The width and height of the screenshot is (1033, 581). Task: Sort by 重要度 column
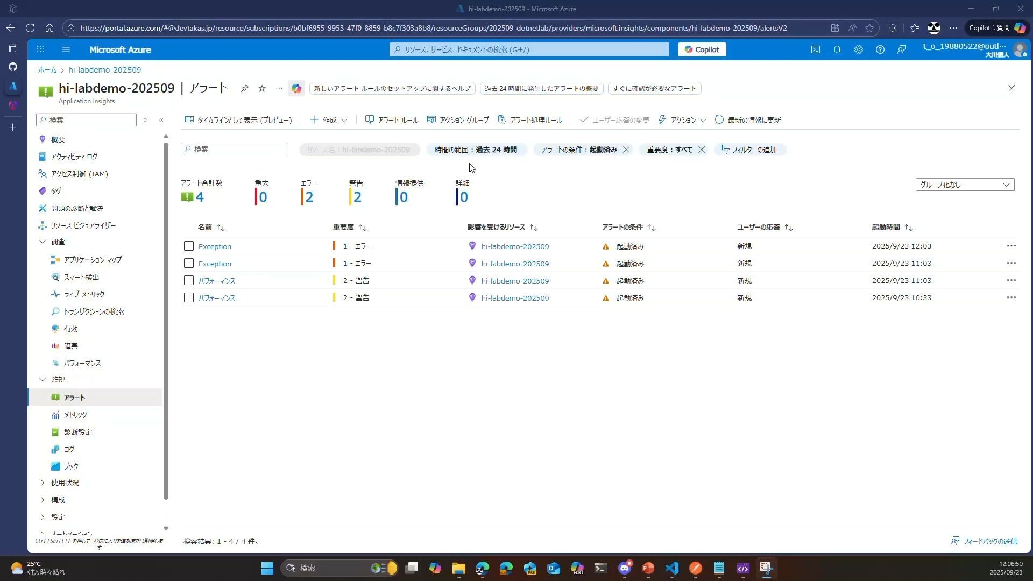(350, 227)
